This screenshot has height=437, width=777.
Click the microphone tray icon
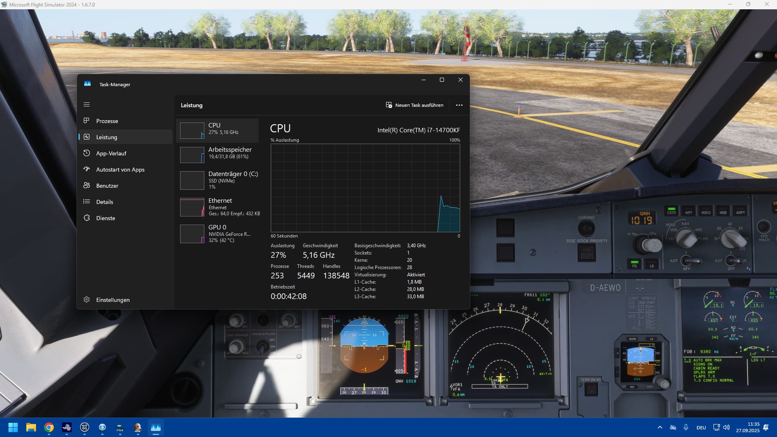coord(686,427)
